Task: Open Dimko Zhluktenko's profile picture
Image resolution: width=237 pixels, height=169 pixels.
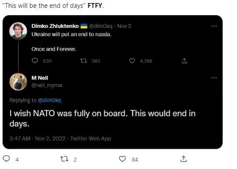Action: [x=18, y=31]
